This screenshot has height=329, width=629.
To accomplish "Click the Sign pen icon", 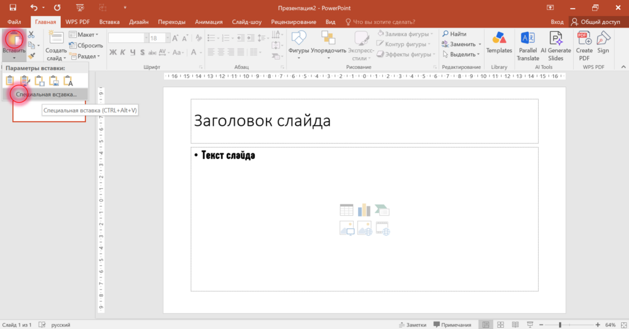I will (603, 43).
